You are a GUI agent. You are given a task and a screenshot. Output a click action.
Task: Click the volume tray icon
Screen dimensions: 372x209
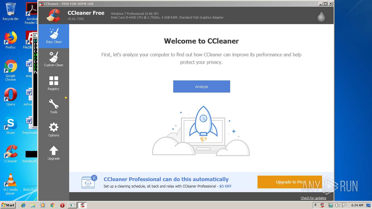click(x=337, y=205)
